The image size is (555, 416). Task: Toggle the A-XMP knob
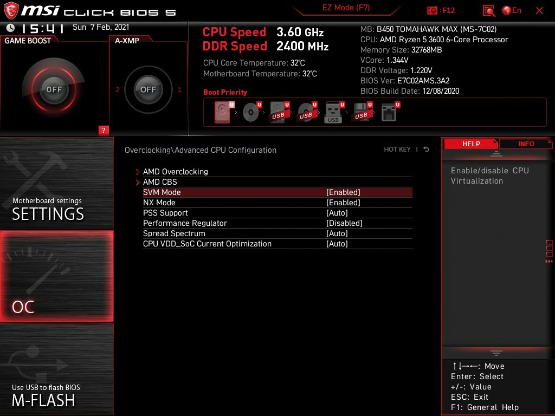point(148,89)
